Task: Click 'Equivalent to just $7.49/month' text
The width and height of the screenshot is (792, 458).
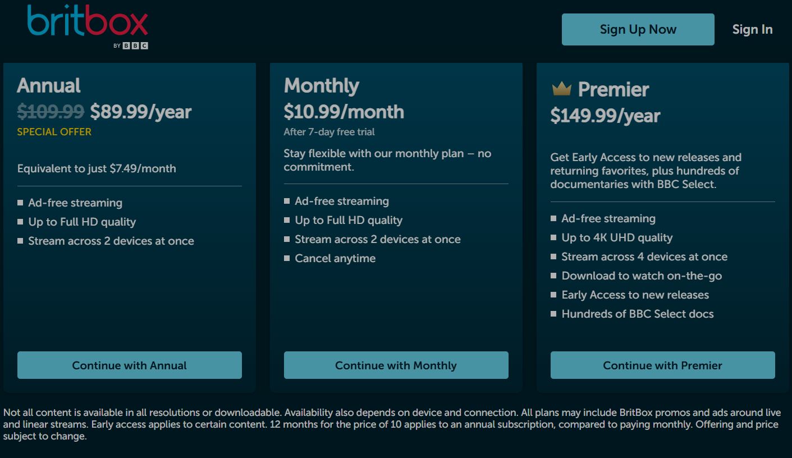Action: (x=97, y=168)
